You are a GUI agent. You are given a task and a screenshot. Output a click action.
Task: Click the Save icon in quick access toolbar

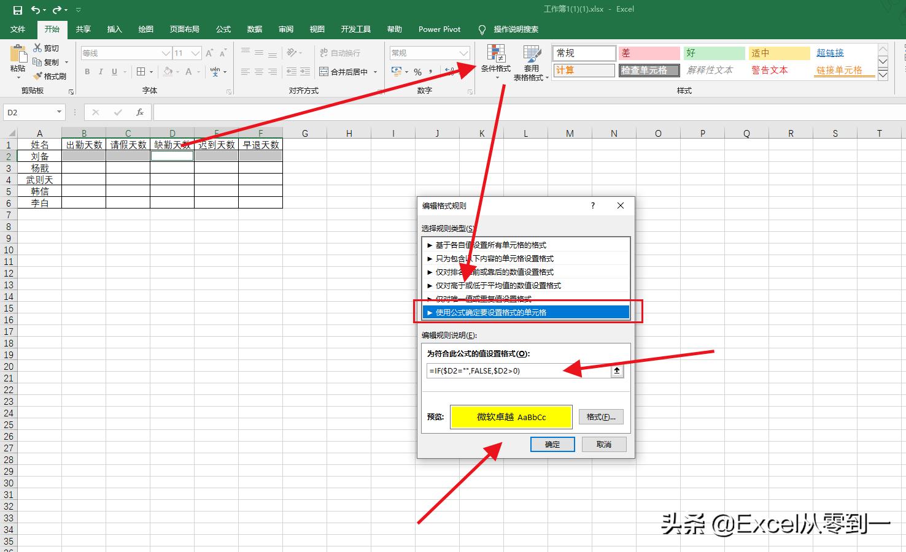pyautogui.click(x=17, y=10)
